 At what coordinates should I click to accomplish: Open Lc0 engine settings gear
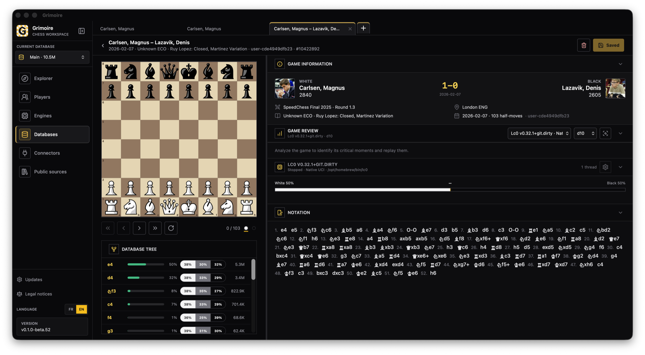(x=605, y=167)
